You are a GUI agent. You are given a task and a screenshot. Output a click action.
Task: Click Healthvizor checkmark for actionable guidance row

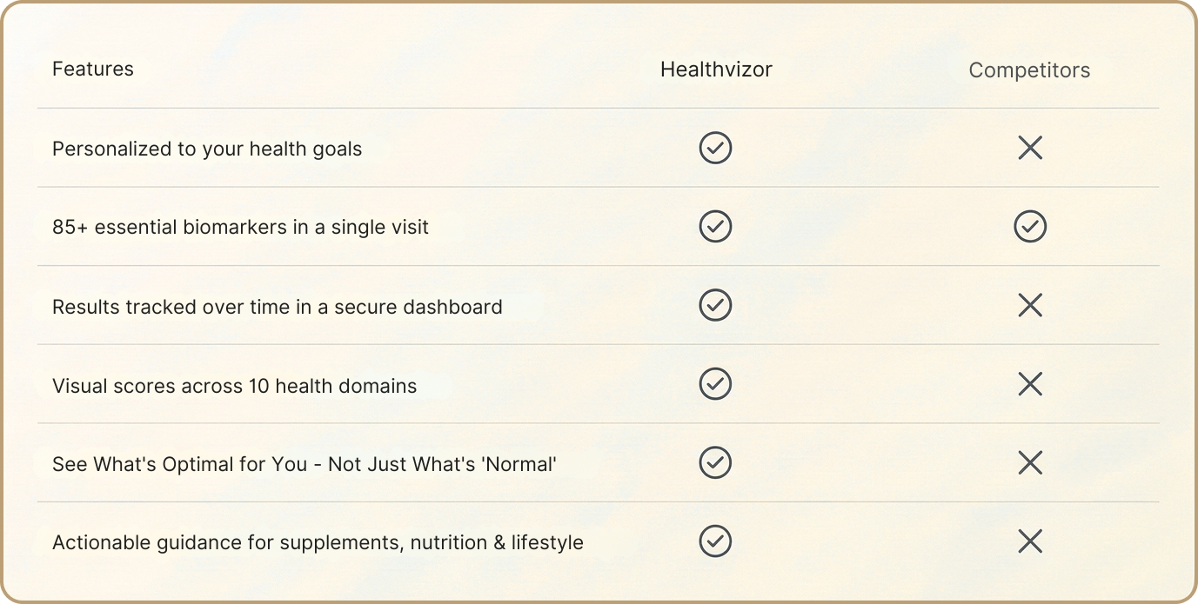click(x=715, y=541)
